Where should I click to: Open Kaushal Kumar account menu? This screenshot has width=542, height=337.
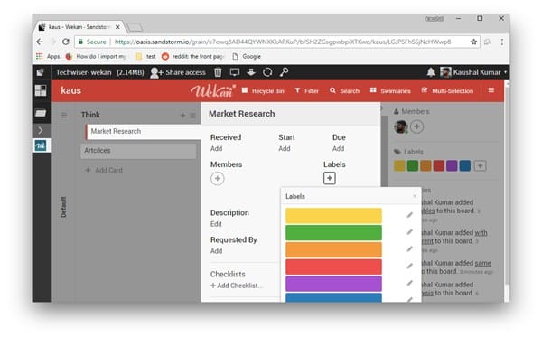point(473,72)
